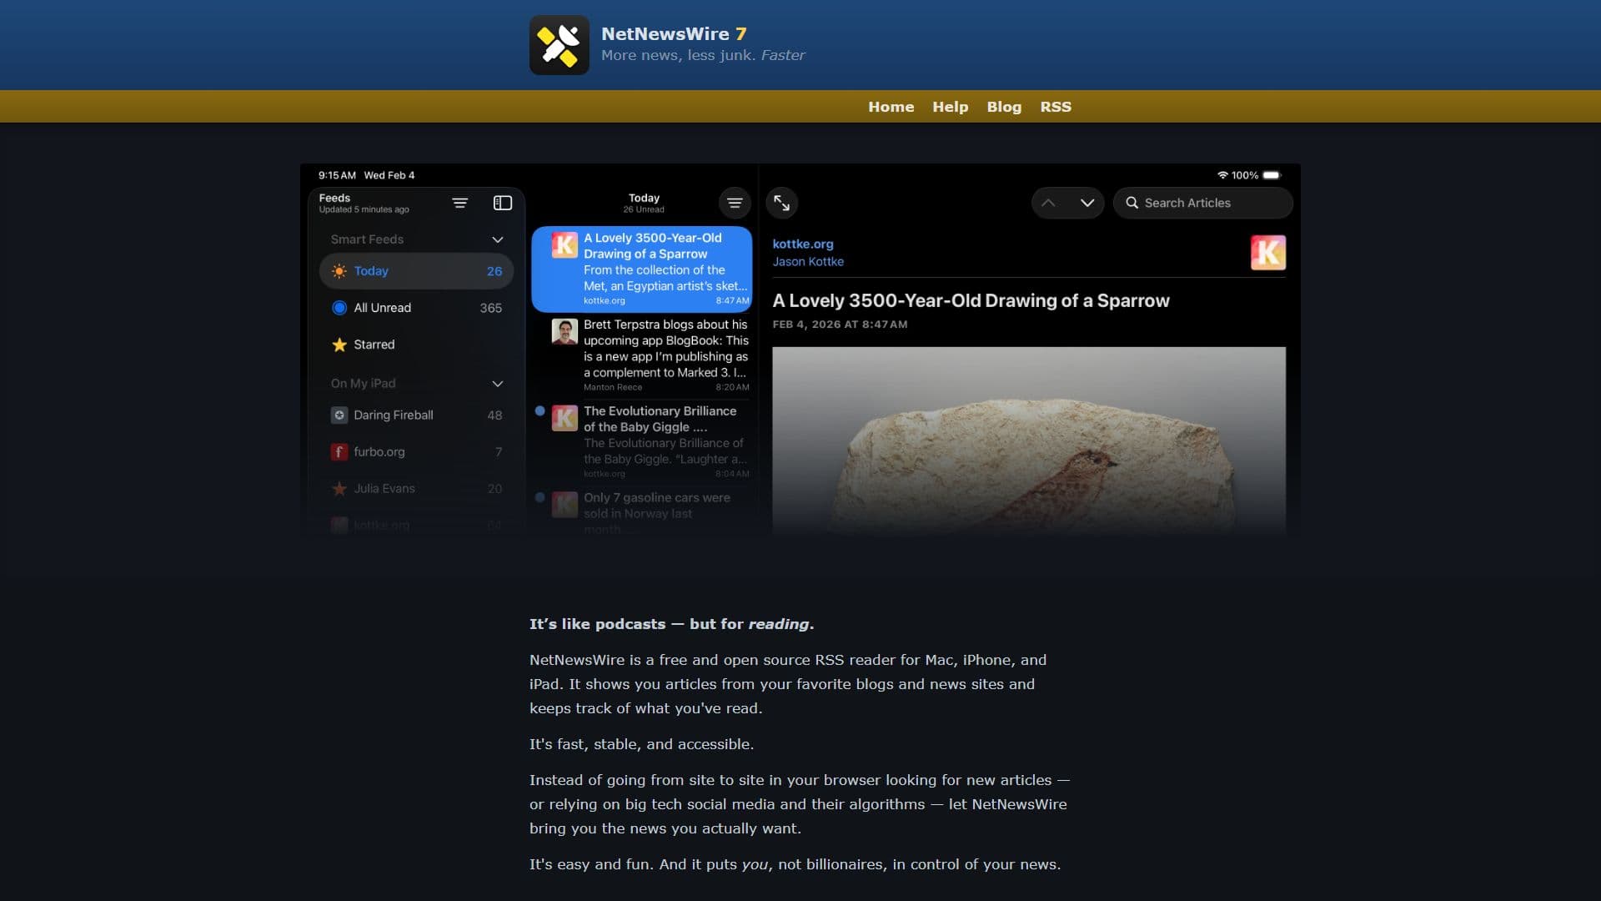The image size is (1601, 901).
Task: Go to the Blog page
Action: pyautogui.click(x=1004, y=107)
